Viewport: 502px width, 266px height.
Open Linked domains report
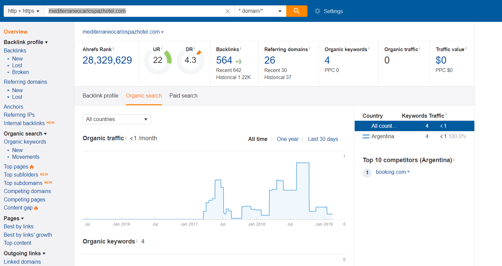point(22,262)
